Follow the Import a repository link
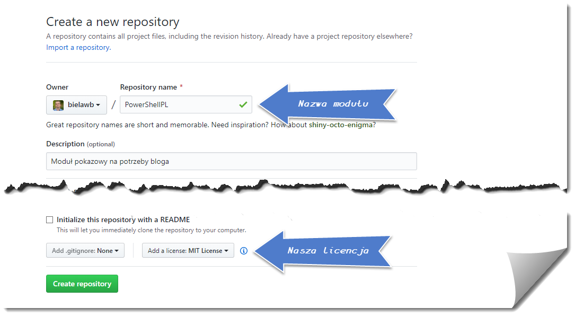Image resolution: width=575 pixels, height=316 pixels. [x=78, y=47]
